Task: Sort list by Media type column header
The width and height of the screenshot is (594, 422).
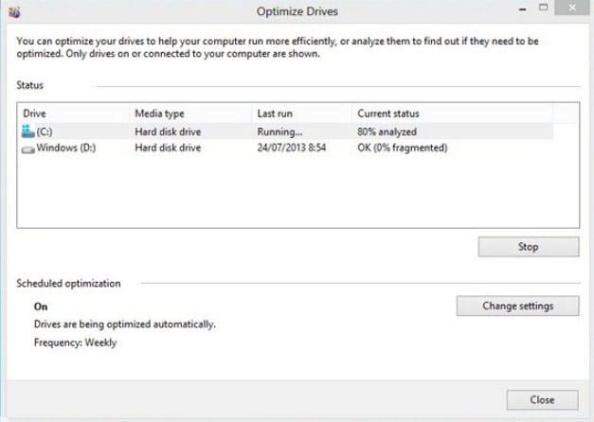Action: tap(159, 114)
